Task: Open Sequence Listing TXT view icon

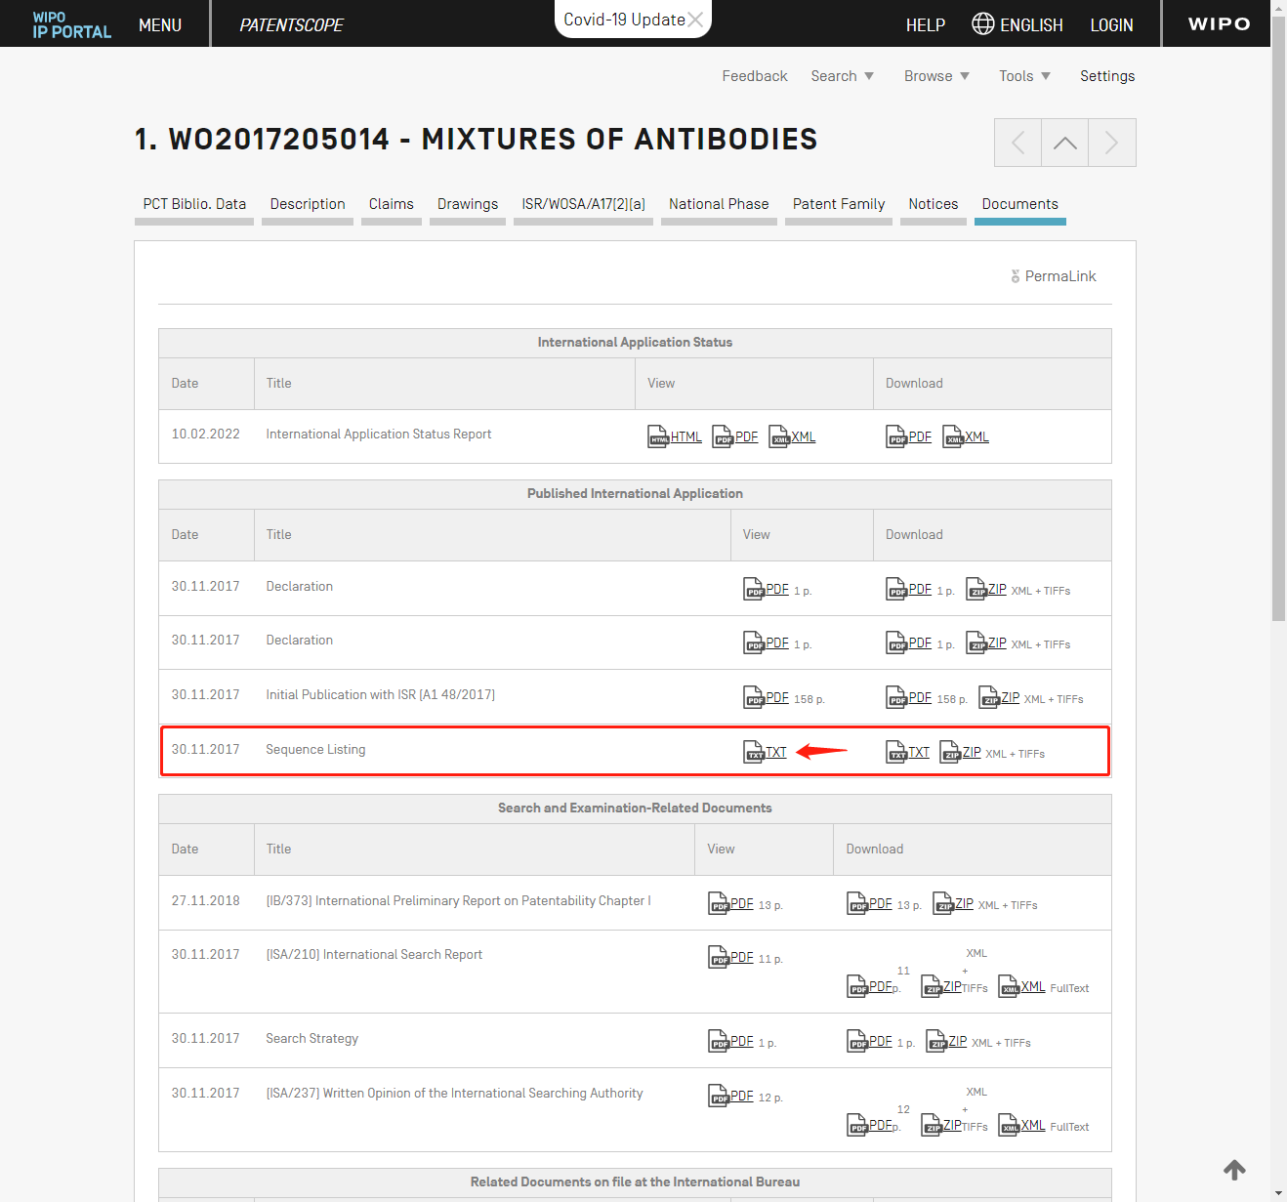Action: [x=755, y=752]
